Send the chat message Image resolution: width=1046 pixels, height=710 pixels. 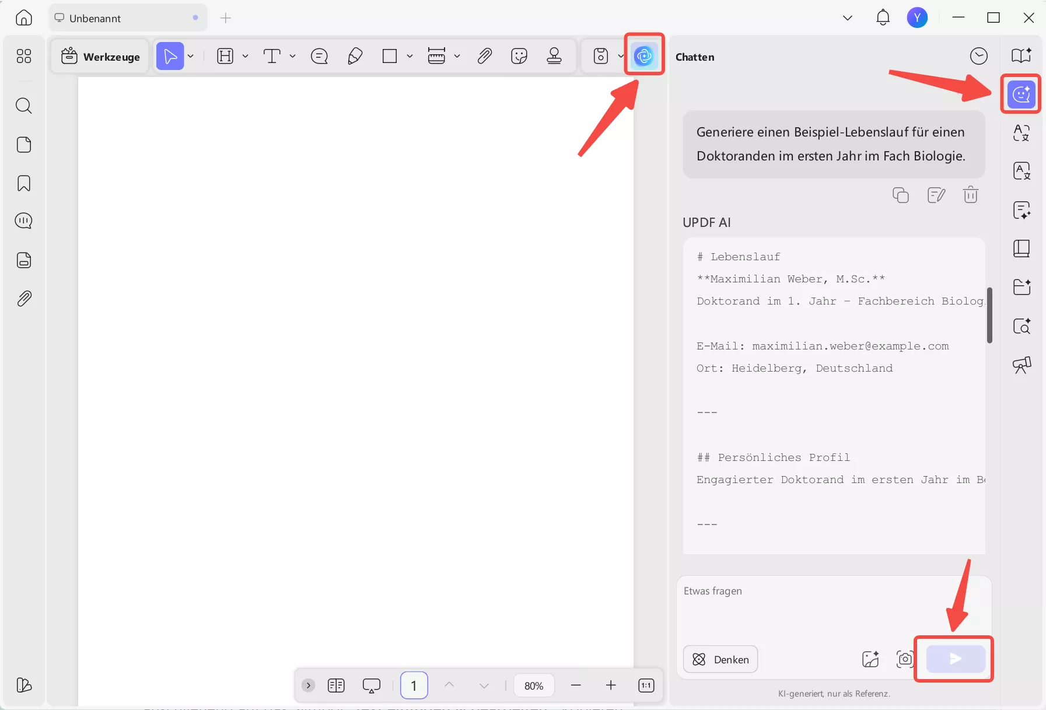pyautogui.click(x=956, y=659)
